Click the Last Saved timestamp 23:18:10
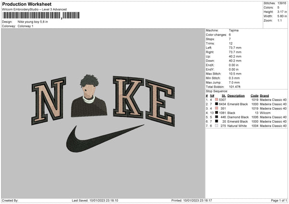 [104, 201]
